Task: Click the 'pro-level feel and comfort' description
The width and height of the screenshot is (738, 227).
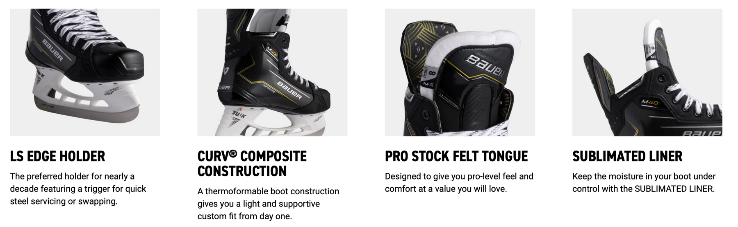Action: pos(459,182)
